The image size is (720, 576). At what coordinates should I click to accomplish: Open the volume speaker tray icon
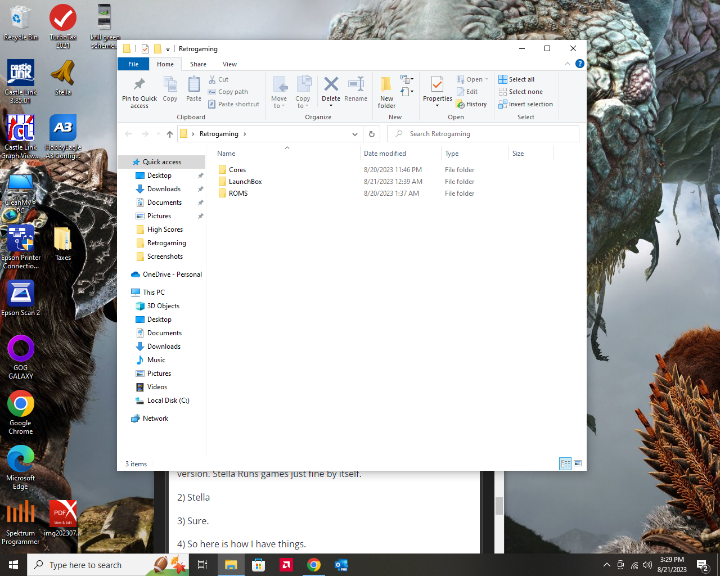pyautogui.click(x=647, y=565)
